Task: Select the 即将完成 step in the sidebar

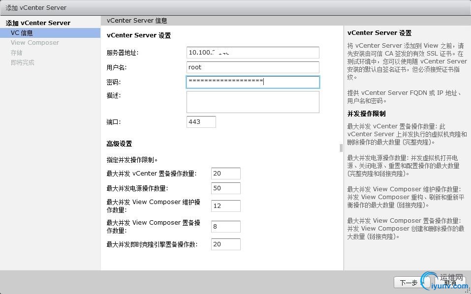Action: [x=23, y=63]
